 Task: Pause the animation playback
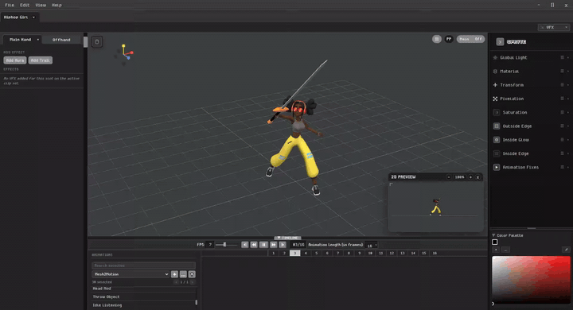click(x=263, y=245)
